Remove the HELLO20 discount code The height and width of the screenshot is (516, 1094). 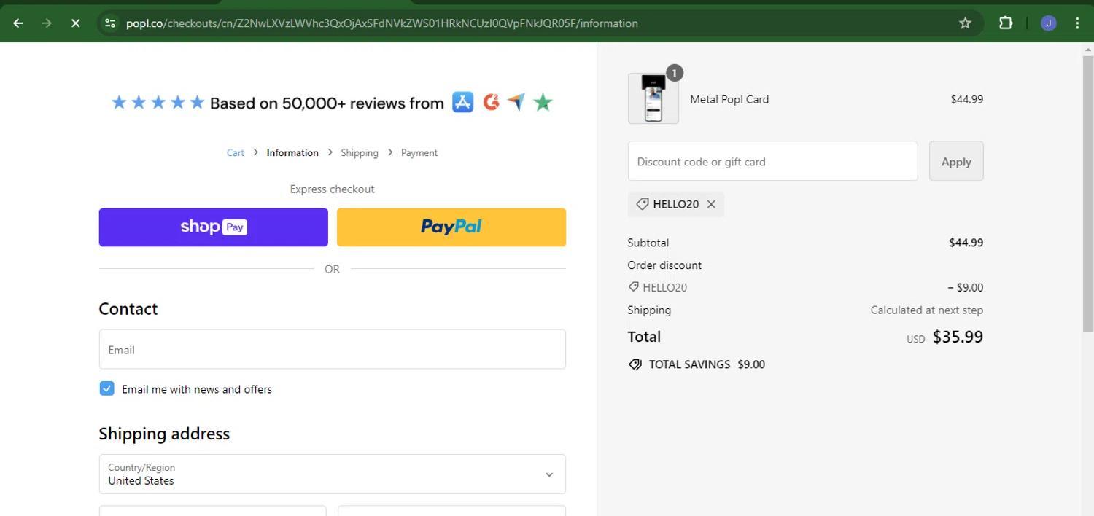(x=711, y=204)
